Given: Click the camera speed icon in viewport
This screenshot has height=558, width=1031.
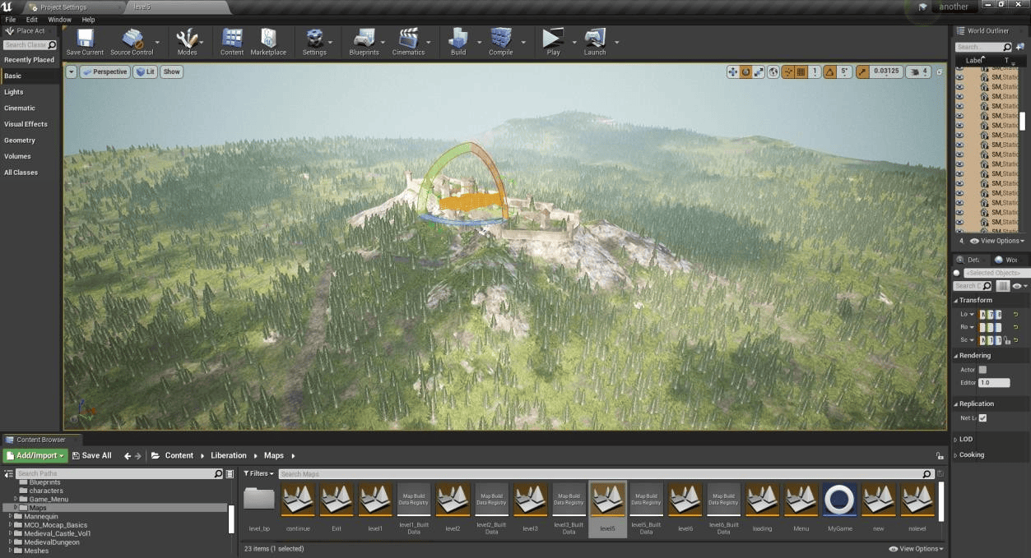Looking at the screenshot, I should pyautogui.click(x=918, y=71).
